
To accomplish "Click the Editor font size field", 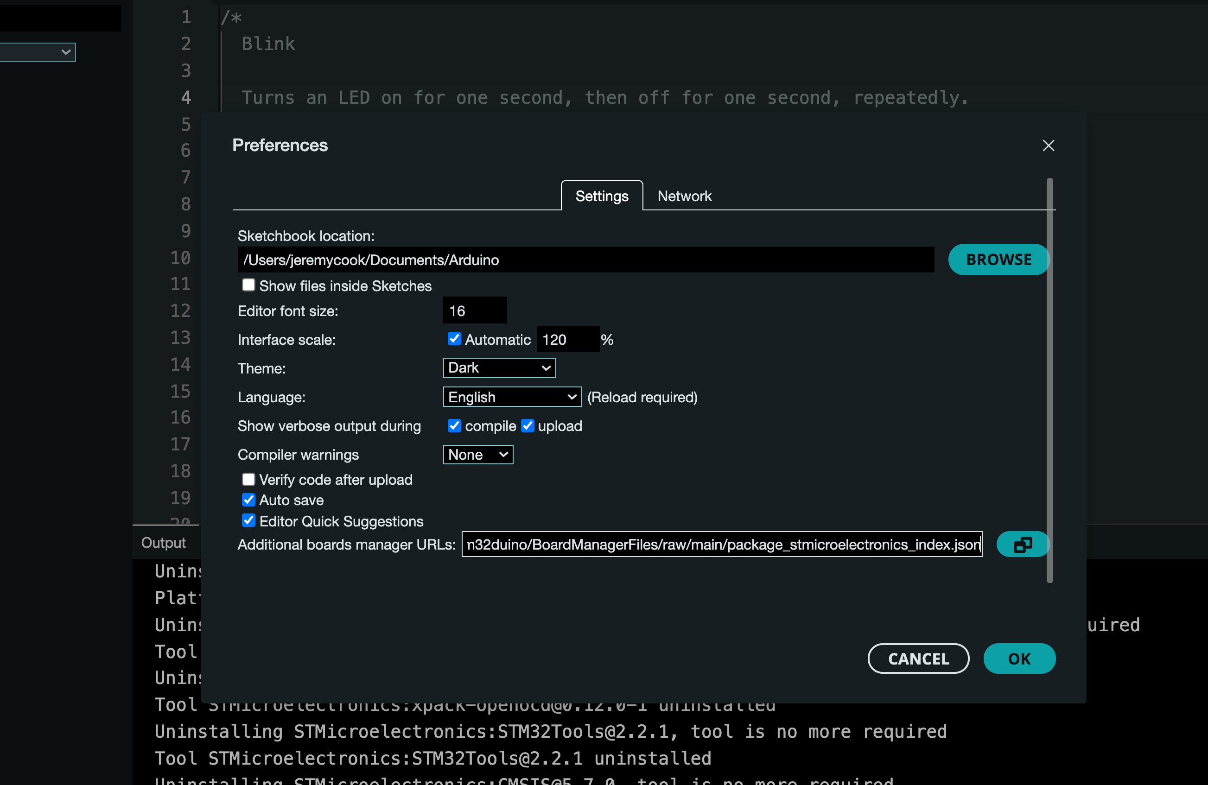I will click(x=474, y=310).
